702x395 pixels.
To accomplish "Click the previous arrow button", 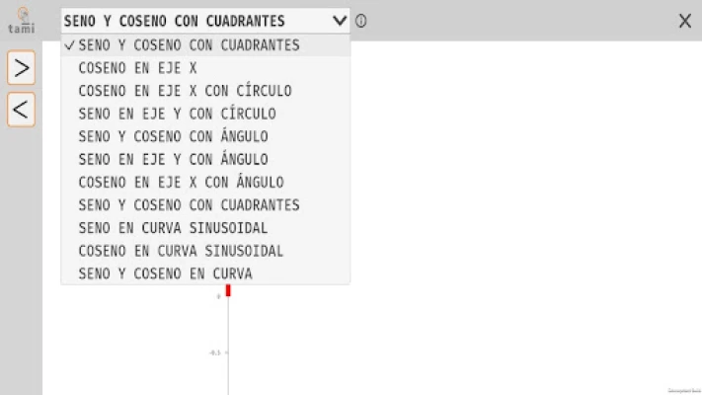I will (21, 109).
